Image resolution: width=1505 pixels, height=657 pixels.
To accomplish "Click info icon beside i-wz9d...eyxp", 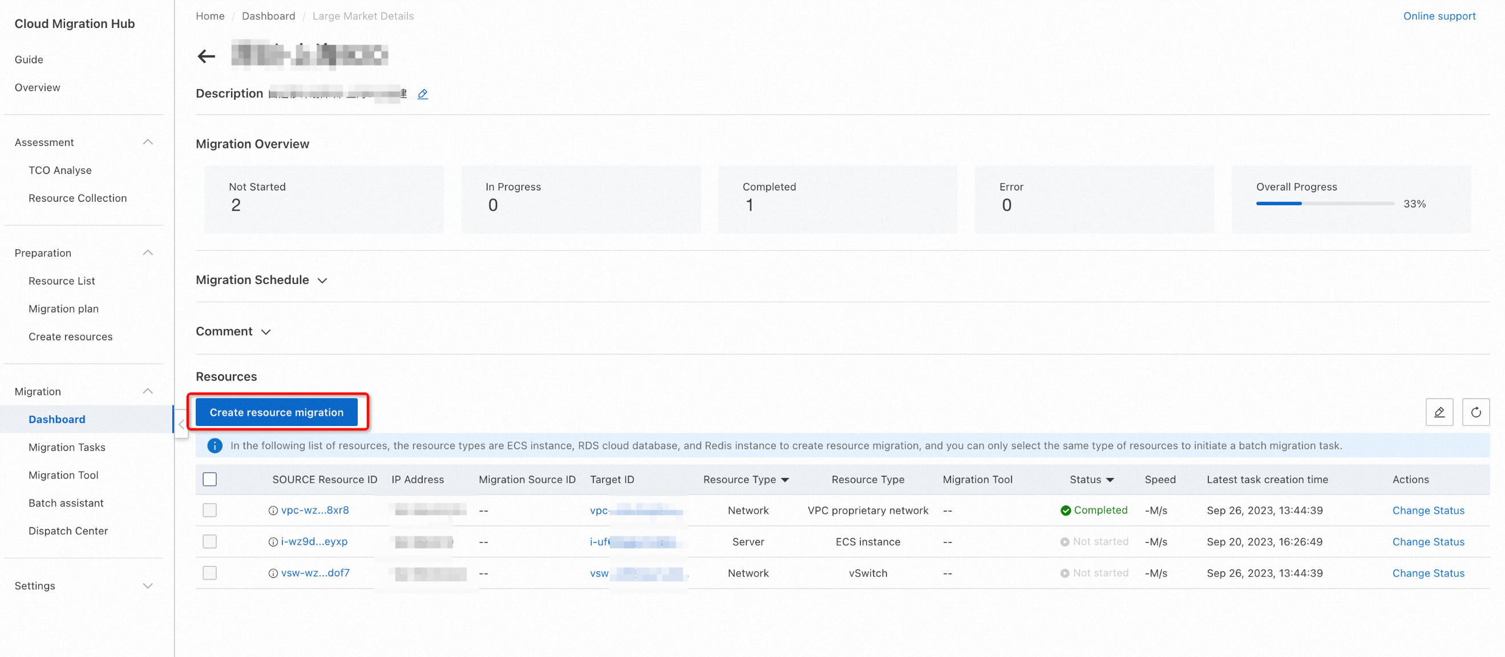I will pyautogui.click(x=273, y=542).
